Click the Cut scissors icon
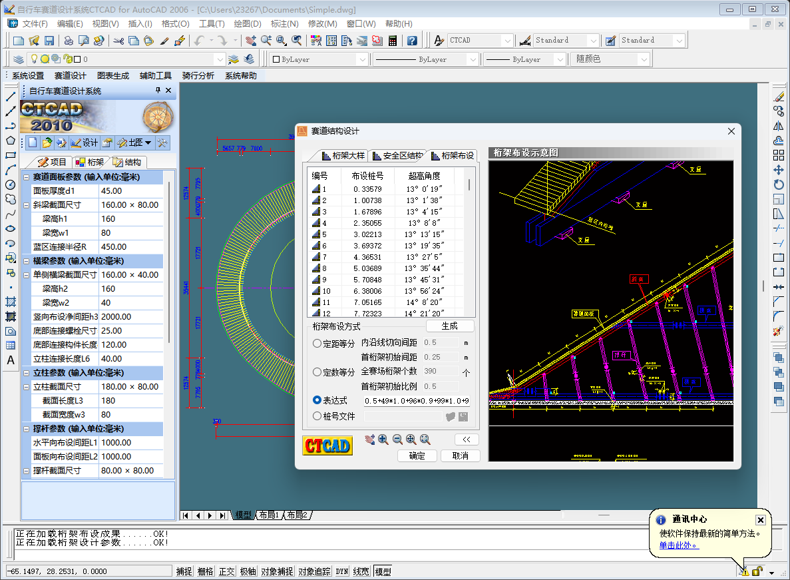This screenshot has height=580, width=790. 119,41
